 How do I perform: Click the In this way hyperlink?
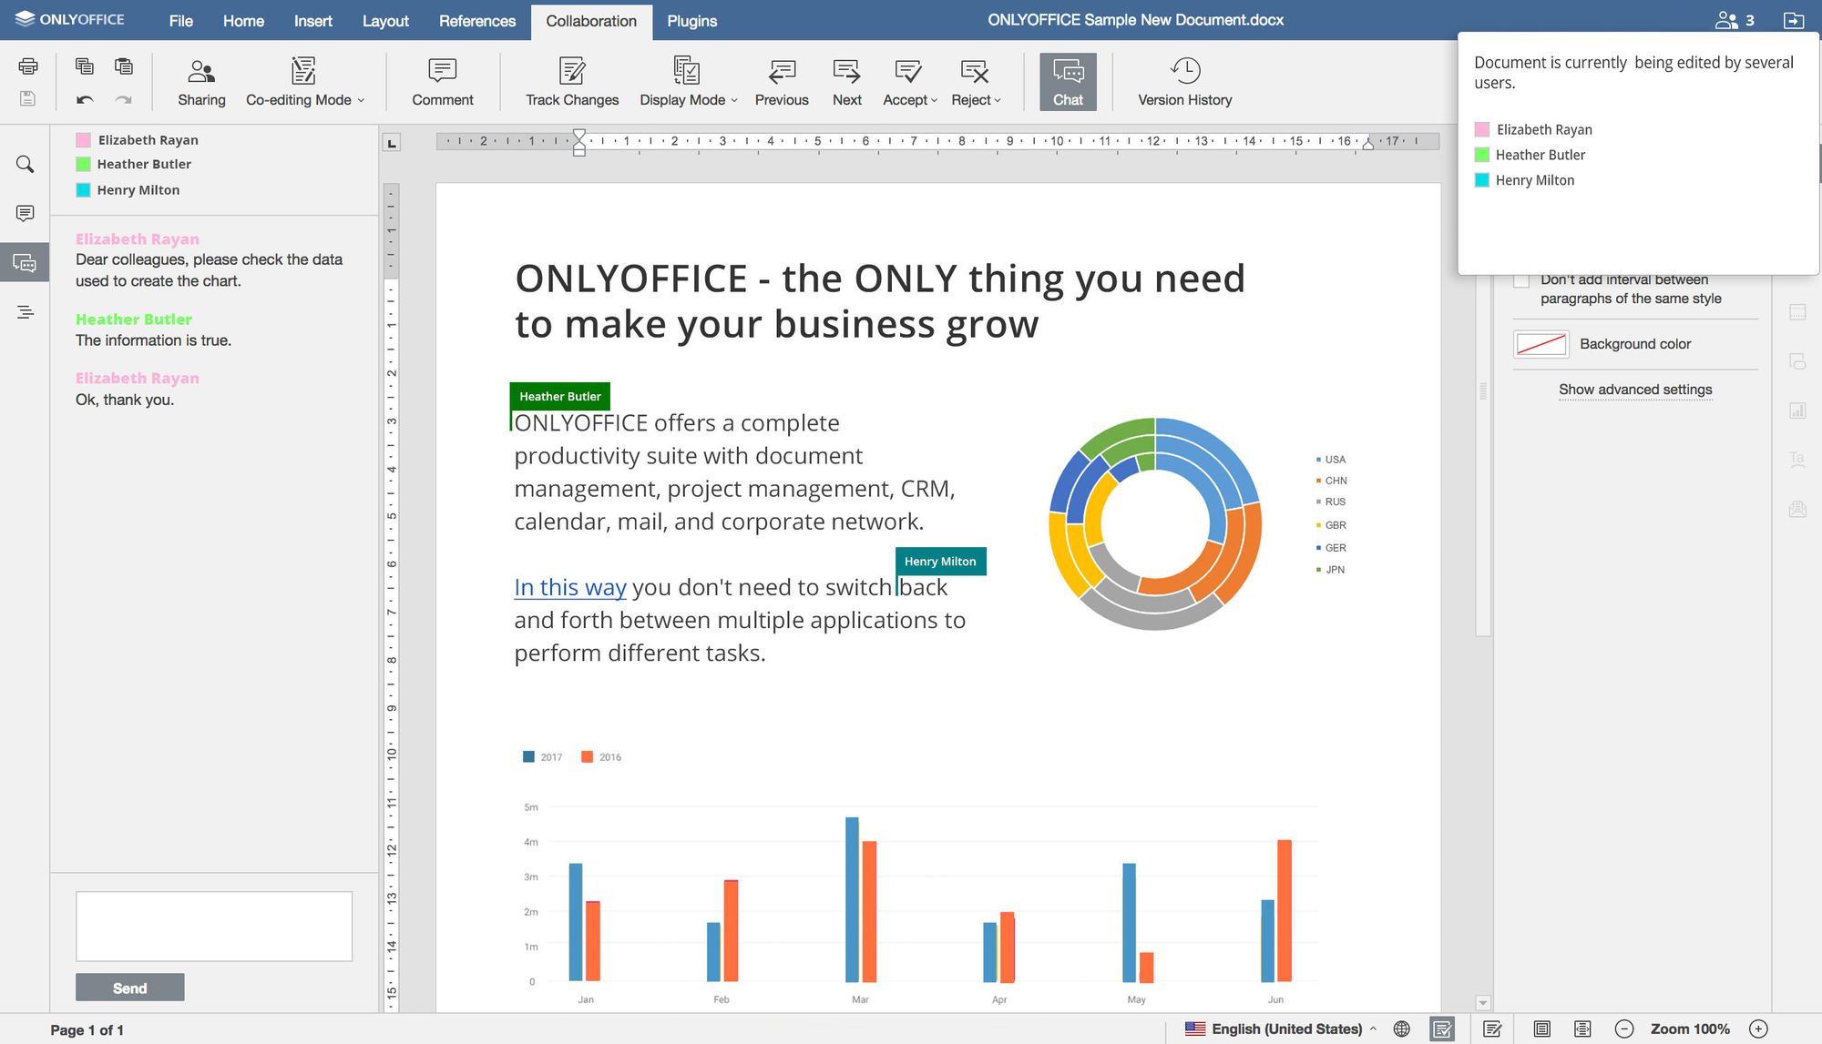pos(570,585)
